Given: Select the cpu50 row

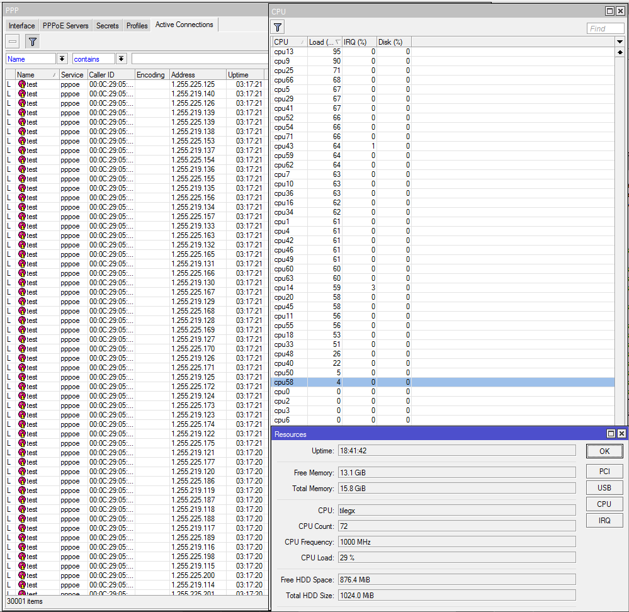Looking at the screenshot, I should [443, 373].
